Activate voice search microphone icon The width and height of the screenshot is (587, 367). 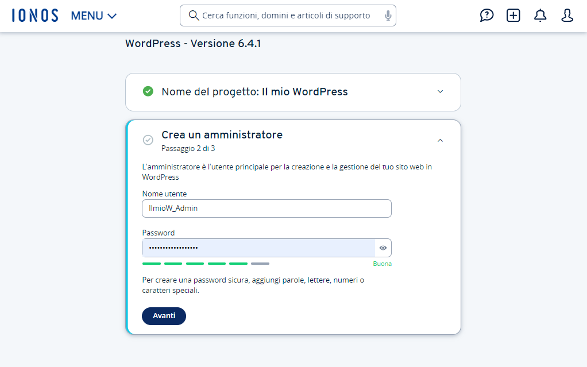pyautogui.click(x=388, y=16)
